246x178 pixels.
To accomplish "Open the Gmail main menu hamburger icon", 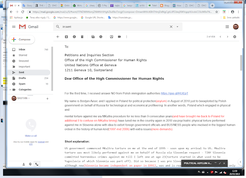I will pyautogui.click(x=14, y=27).
